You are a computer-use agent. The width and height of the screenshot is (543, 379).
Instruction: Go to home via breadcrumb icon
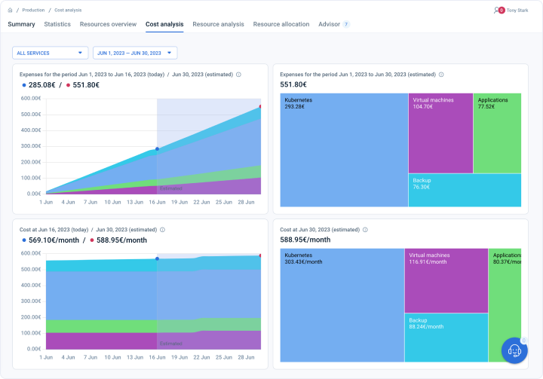pyautogui.click(x=10, y=10)
